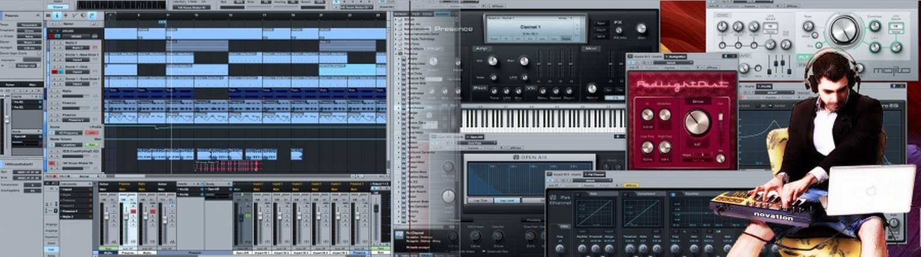Turn the Gain knob in Presence

tap(641, 28)
